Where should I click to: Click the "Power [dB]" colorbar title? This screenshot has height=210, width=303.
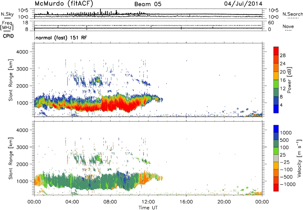tap(289, 80)
